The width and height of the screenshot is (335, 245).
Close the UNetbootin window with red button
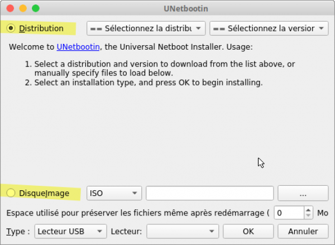point(9,8)
